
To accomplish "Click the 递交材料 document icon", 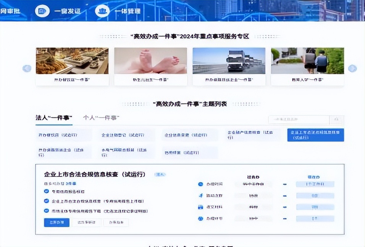I will coord(200,207).
